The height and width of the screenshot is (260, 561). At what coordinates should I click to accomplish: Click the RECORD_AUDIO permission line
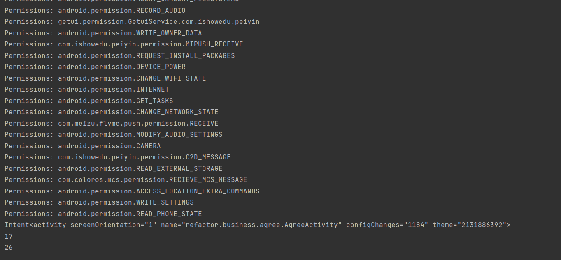pos(95,10)
